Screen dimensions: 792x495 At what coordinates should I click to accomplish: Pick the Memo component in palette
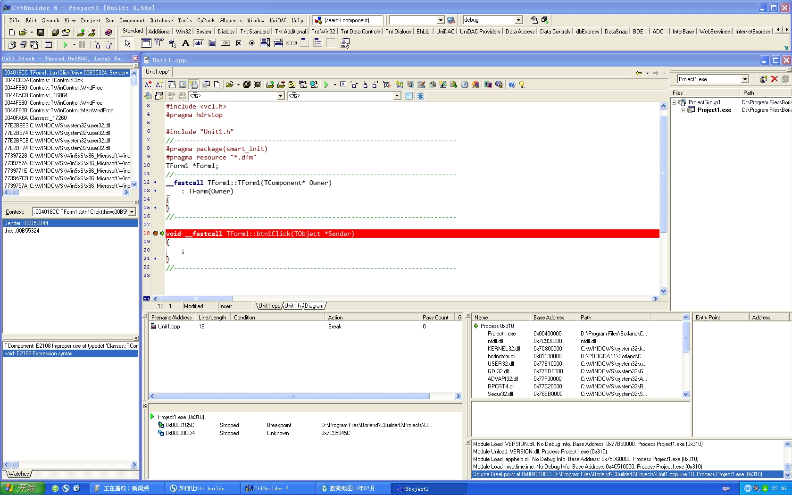pos(212,43)
